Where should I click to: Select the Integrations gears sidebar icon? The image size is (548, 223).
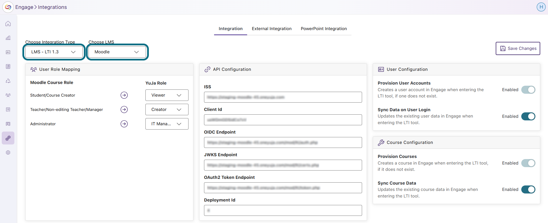pos(8,138)
